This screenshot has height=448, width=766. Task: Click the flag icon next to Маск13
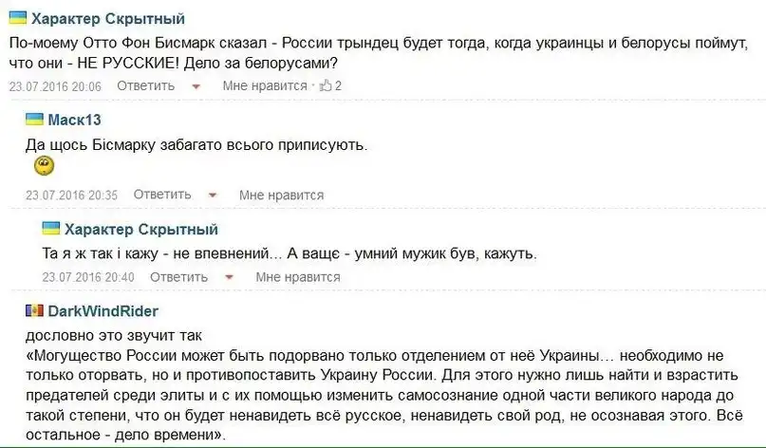click(x=34, y=120)
